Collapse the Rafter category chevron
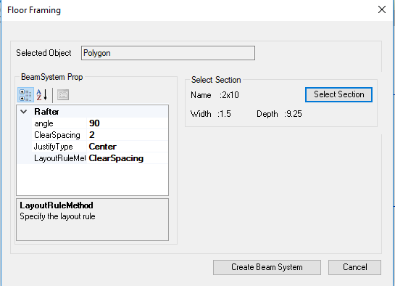Screen dimensions: 395x286 tap(24, 112)
